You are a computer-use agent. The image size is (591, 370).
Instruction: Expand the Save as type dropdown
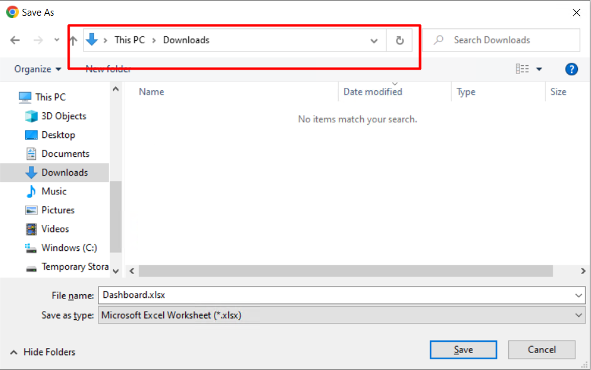[578, 315]
